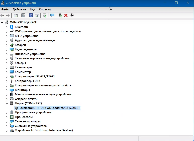Toggle the action pane toolbar icon
This screenshot has width=194, height=141.
[37, 15]
